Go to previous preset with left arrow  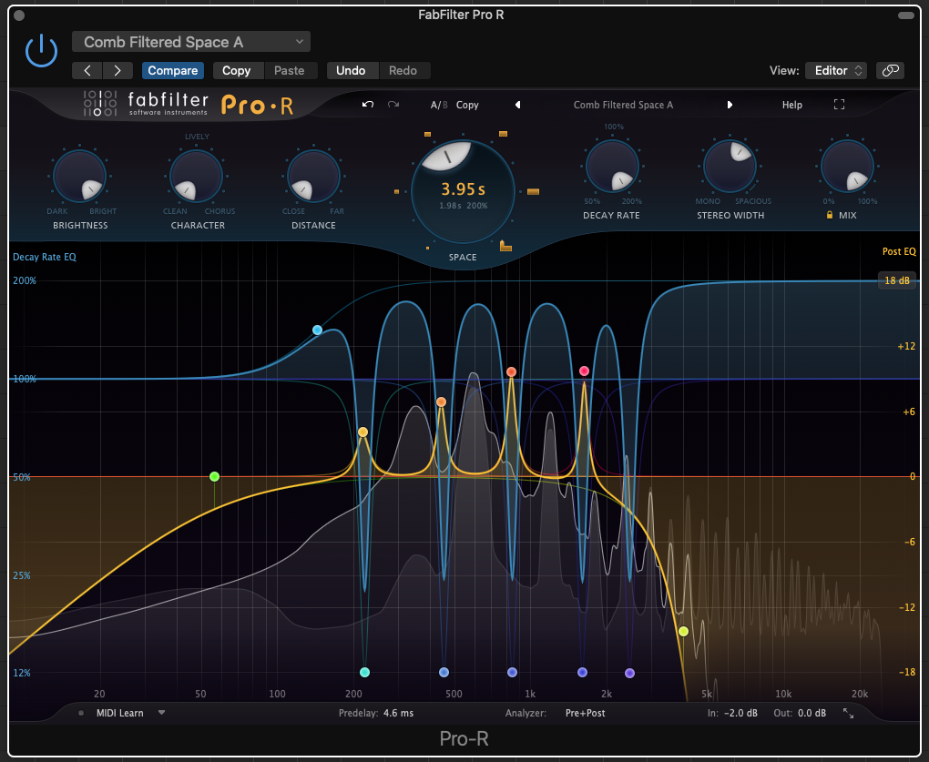point(518,105)
